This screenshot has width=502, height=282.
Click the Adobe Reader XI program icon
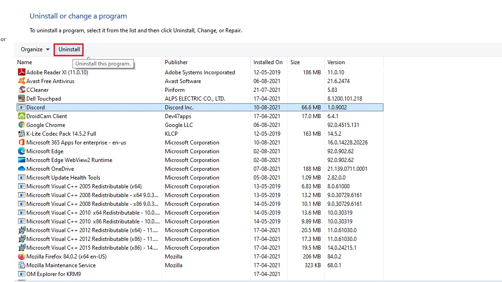coord(21,72)
